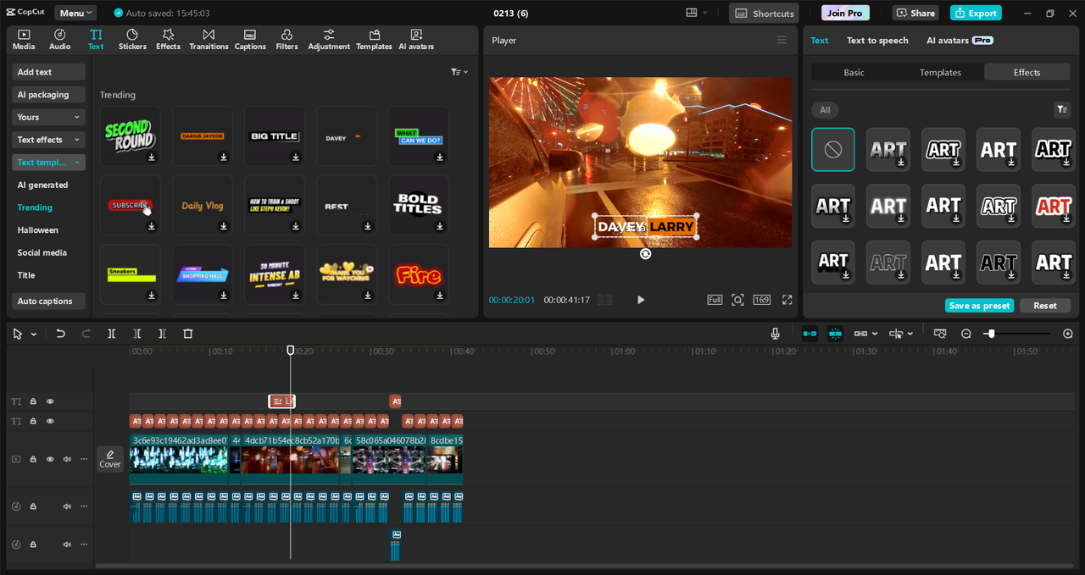Image resolution: width=1085 pixels, height=575 pixels.
Task: Toggle visibility of the second text track
Action: tap(50, 421)
